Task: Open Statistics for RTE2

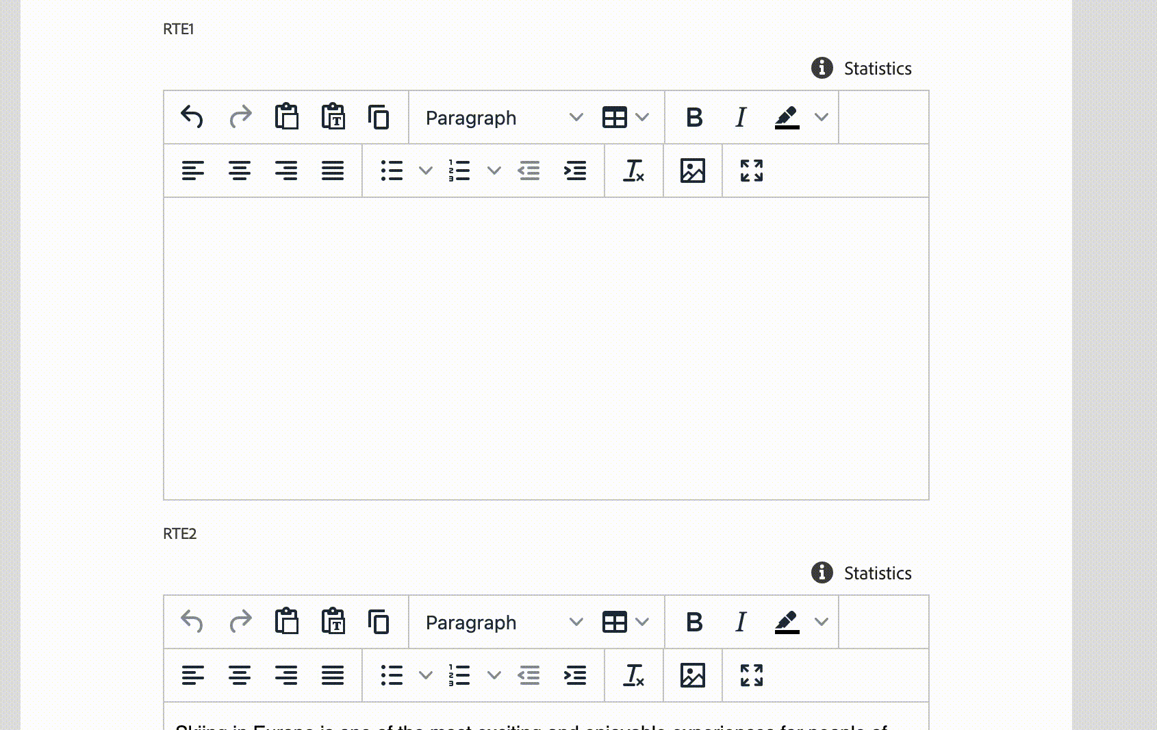Action: click(x=862, y=573)
